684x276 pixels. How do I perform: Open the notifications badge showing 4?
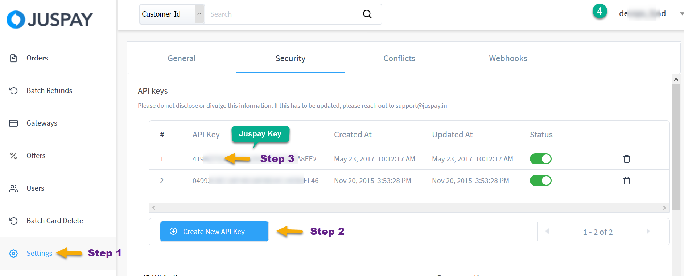point(600,11)
